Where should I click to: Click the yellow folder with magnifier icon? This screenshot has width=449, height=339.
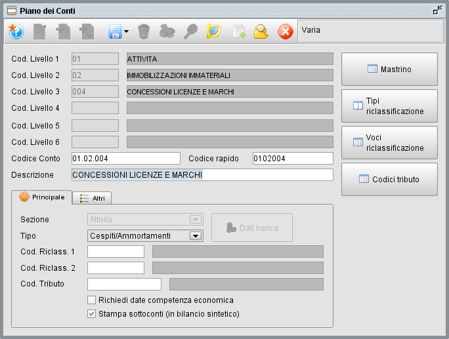[x=261, y=31]
